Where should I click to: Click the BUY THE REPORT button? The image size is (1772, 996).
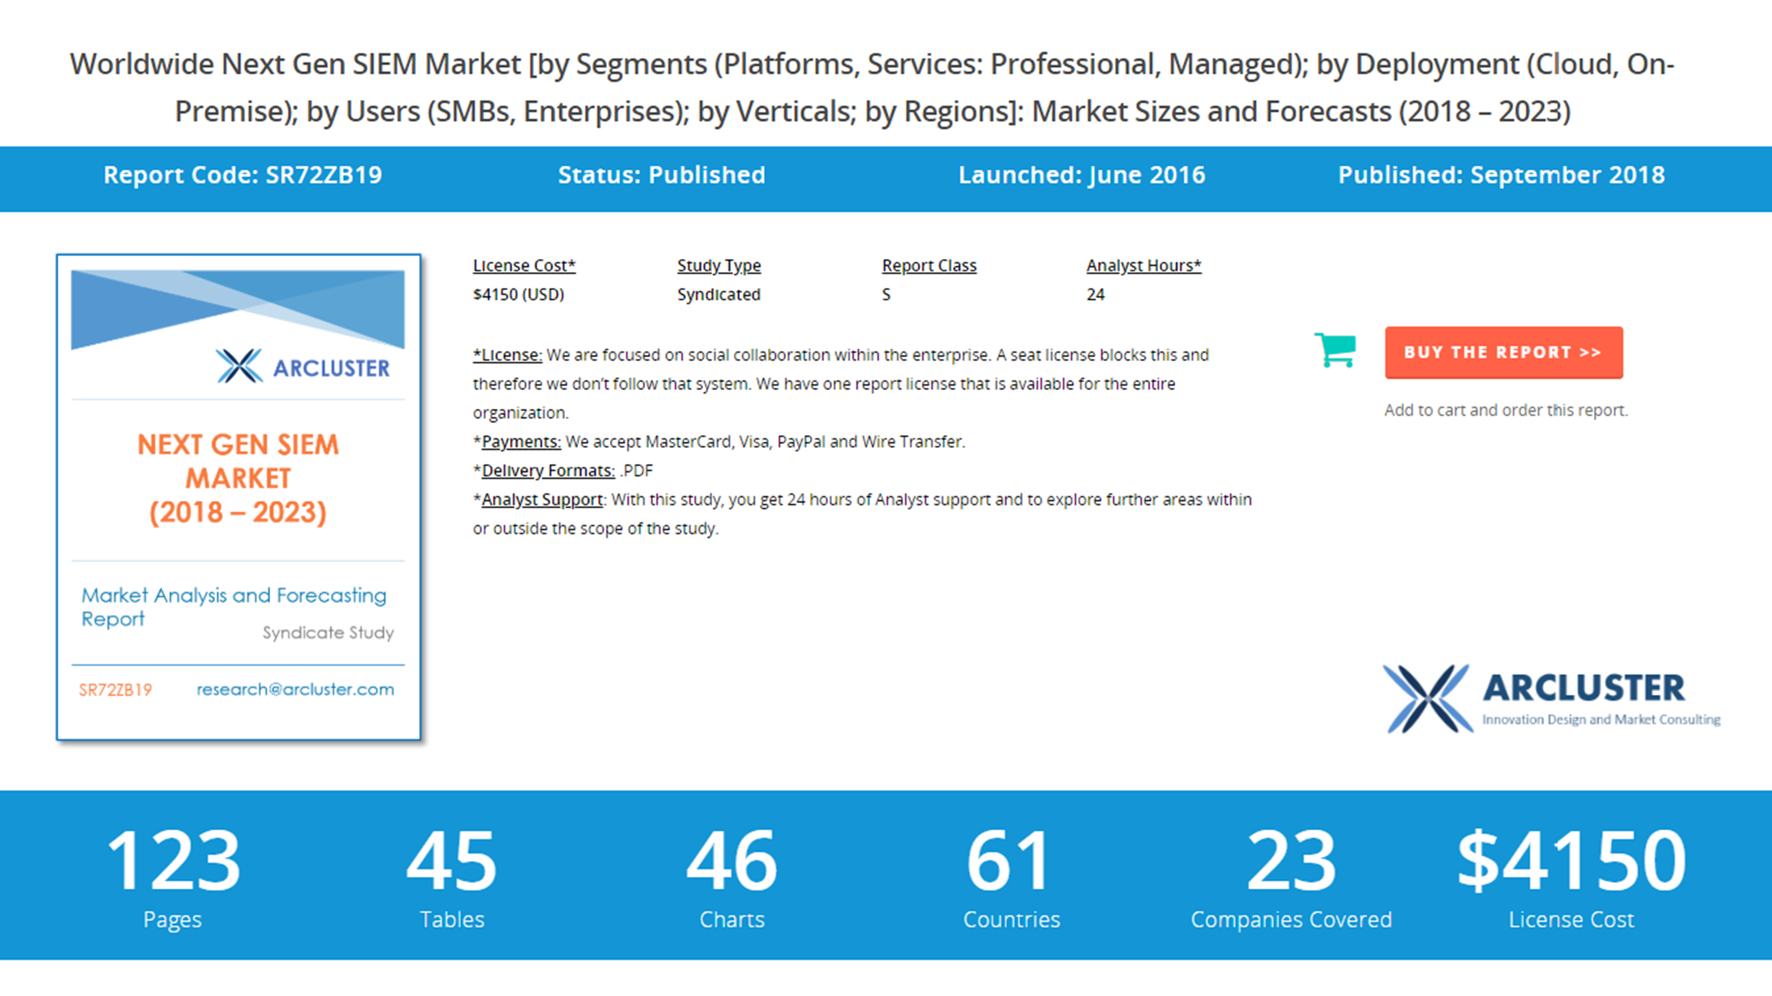point(1504,352)
